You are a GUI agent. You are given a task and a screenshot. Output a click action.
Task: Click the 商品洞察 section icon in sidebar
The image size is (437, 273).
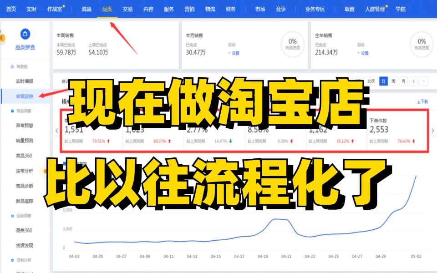[12, 111]
